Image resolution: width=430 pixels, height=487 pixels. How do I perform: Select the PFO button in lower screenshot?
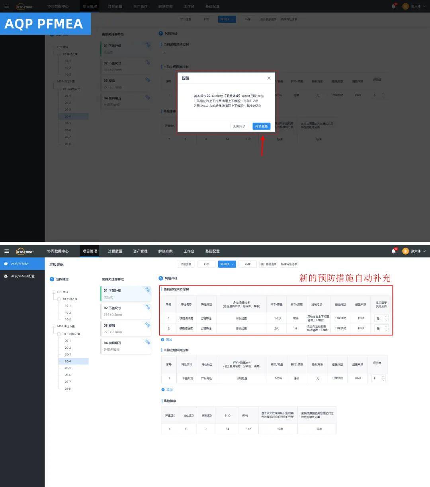tap(206, 264)
